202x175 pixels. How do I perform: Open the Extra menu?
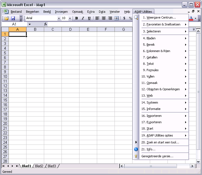coord(91,12)
